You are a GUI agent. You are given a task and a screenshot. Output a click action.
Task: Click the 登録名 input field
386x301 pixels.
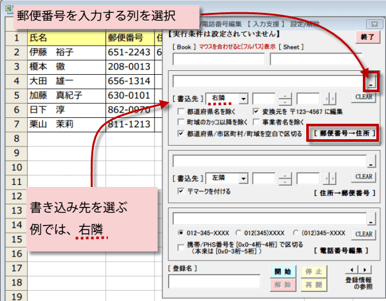click(x=214, y=281)
